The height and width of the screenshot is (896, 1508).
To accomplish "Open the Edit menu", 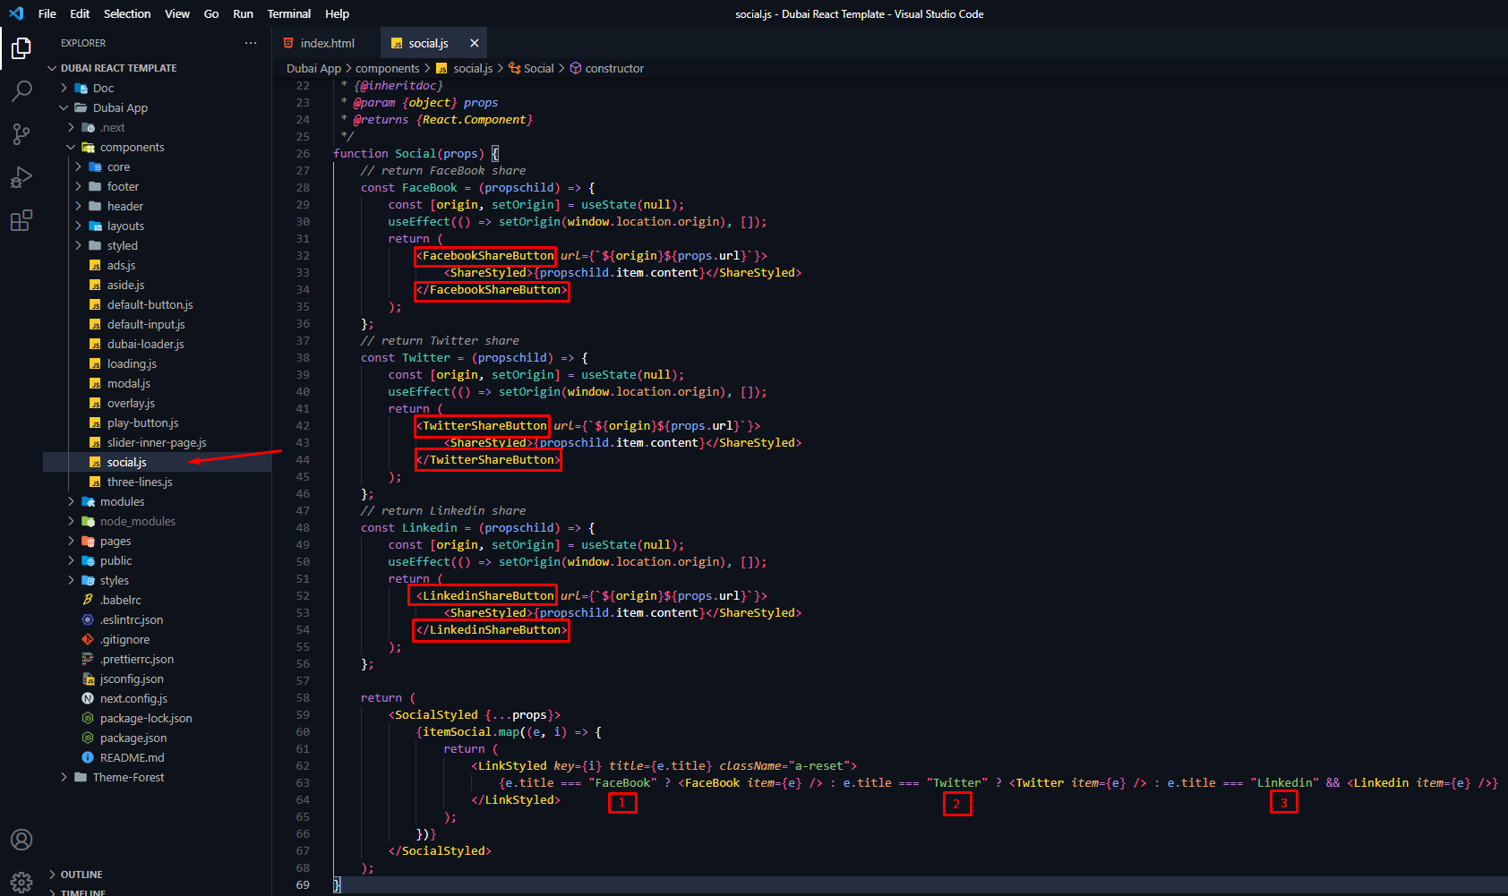I will tap(80, 13).
